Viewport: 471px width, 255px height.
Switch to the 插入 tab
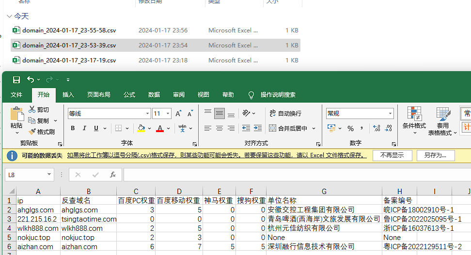[68, 95]
